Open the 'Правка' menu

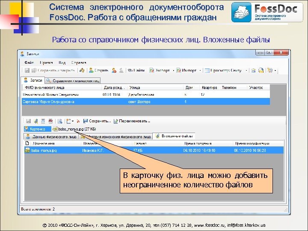click(46, 62)
